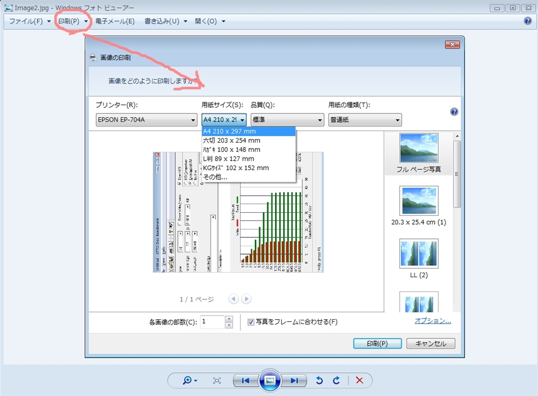Viewport: 538px width, 396px height.
Task: Open the 開く(O) menu
Action: pyautogui.click(x=210, y=21)
